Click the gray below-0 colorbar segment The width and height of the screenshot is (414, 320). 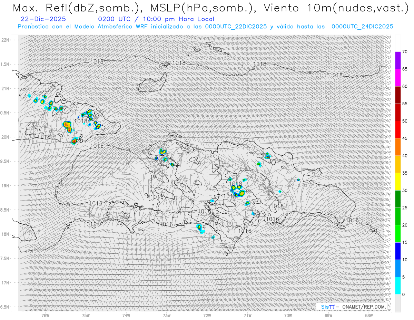point(398,303)
